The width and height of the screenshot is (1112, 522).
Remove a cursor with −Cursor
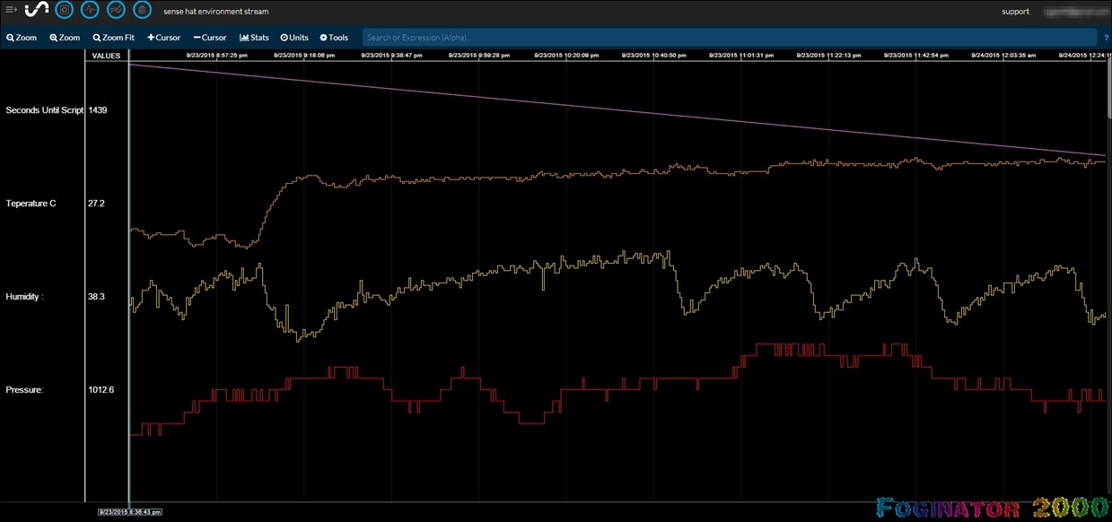[x=210, y=38]
